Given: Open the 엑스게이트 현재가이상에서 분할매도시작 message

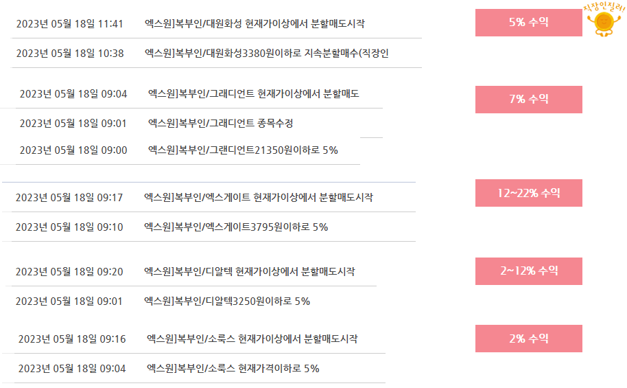Looking at the screenshot, I should point(259,197).
